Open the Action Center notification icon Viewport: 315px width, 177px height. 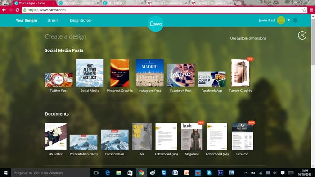click(283, 173)
